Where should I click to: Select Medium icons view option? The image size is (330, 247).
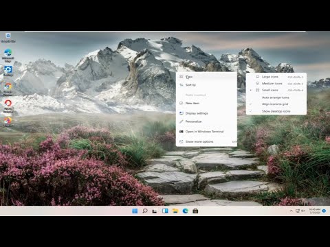pyautogui.click(x=276, y=84)
